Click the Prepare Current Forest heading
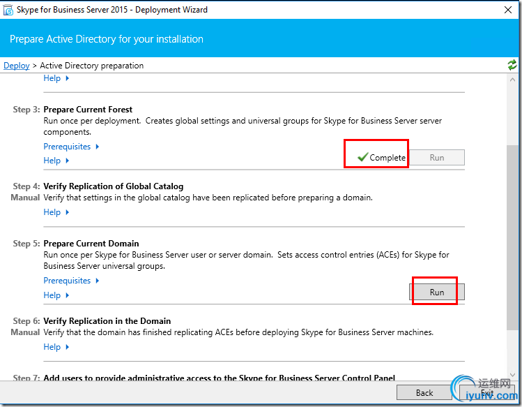The width and height of the screenshot is (522, 407). (x=88, y=110)
